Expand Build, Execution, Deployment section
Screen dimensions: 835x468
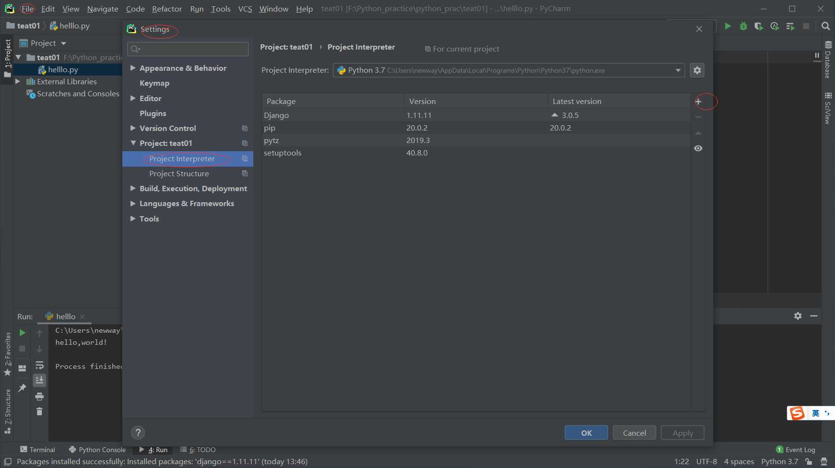(x=132, y=188)
